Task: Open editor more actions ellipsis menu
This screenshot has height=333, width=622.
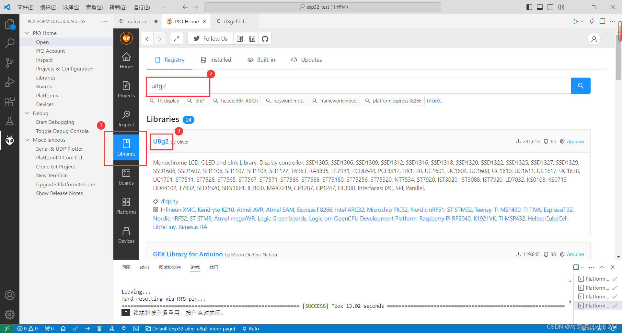Action: (613, 21)
